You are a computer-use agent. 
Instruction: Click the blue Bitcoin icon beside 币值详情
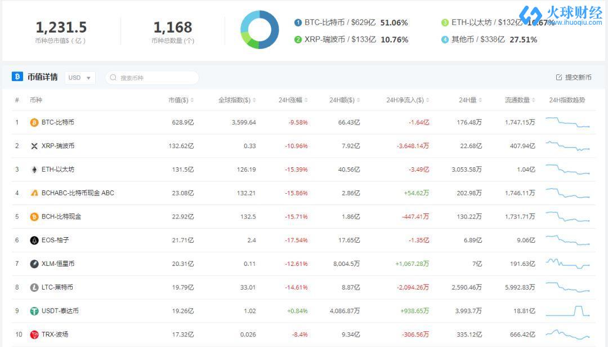(x=17, y=77)
